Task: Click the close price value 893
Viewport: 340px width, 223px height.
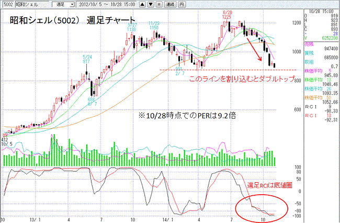Action: tap(334, 29)
